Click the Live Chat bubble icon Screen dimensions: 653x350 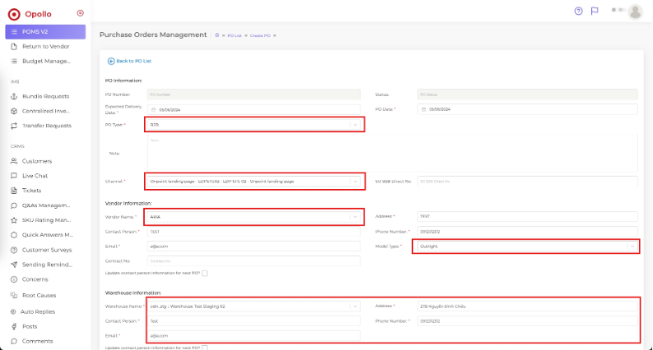(14, 176)
